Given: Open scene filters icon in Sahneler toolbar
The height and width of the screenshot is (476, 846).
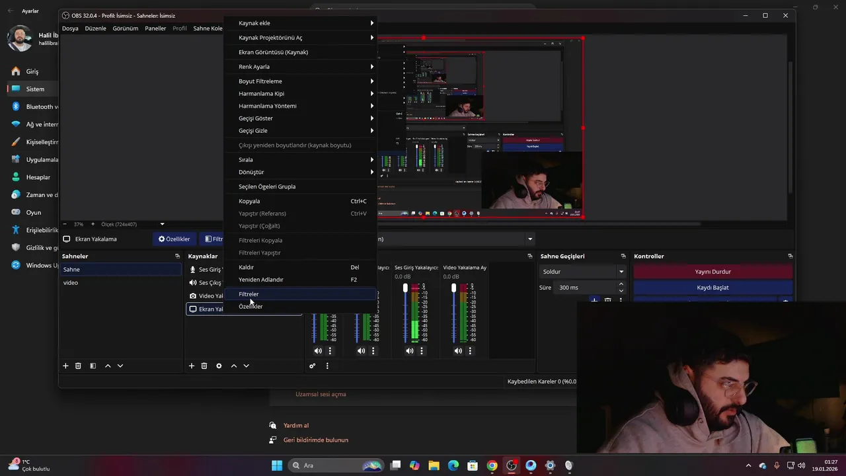Looking at the screenshot, I should pyautogui.click(x=93, y=366).
